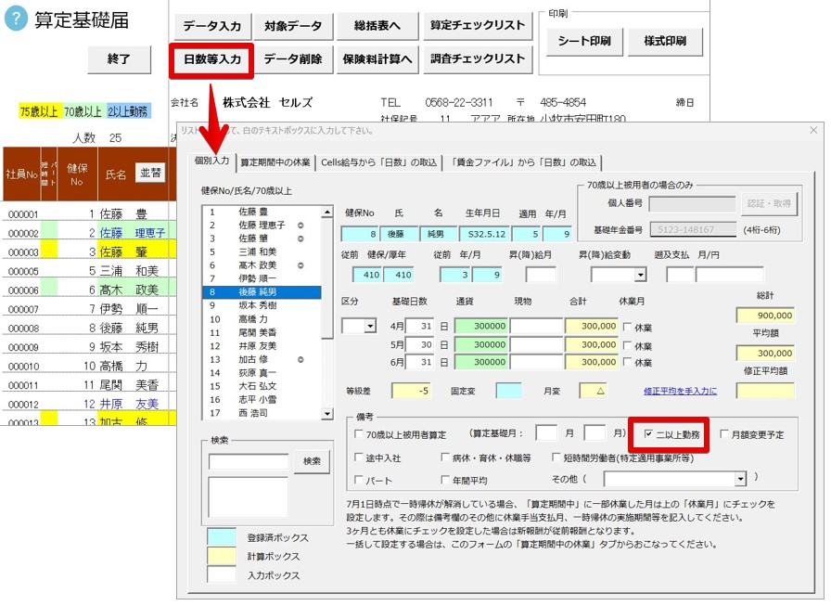831x606 pixels.
Task: Select 尾関 美香 in the dialog list
Action: coord(262,332)
